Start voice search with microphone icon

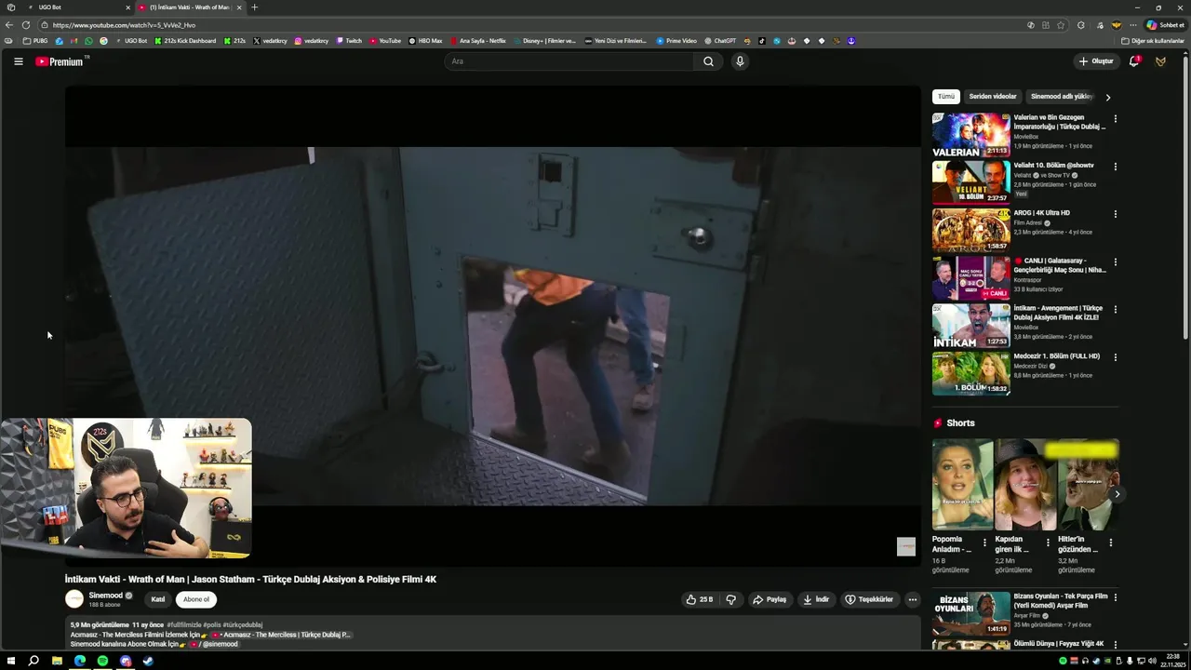pos(740,61)
